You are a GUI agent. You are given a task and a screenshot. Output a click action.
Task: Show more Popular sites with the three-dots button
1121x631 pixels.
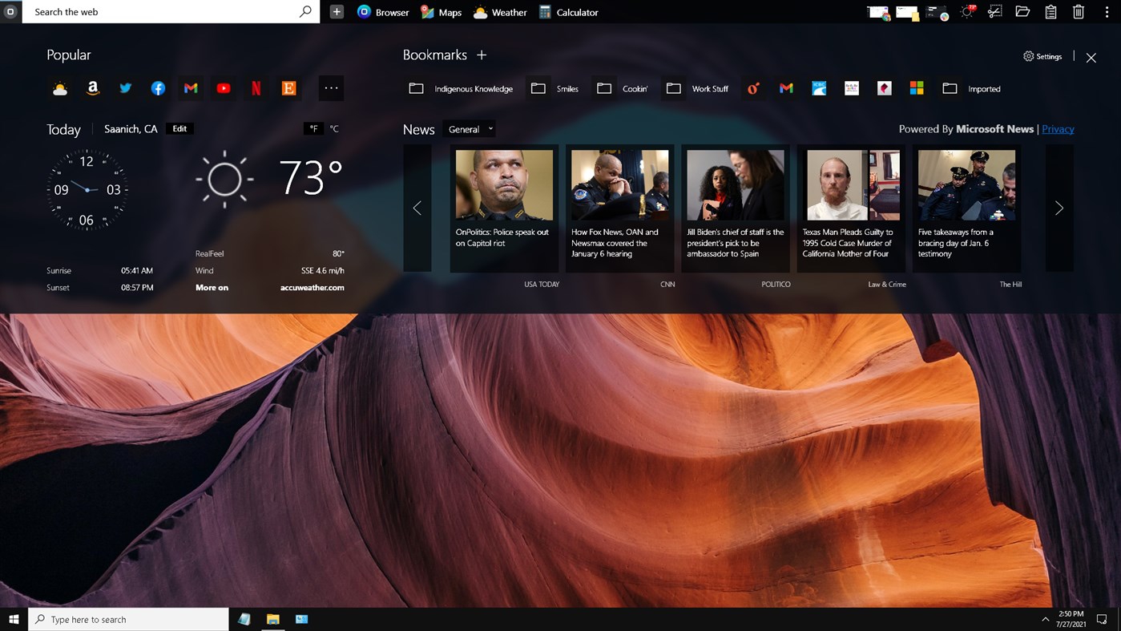(331, 88)
